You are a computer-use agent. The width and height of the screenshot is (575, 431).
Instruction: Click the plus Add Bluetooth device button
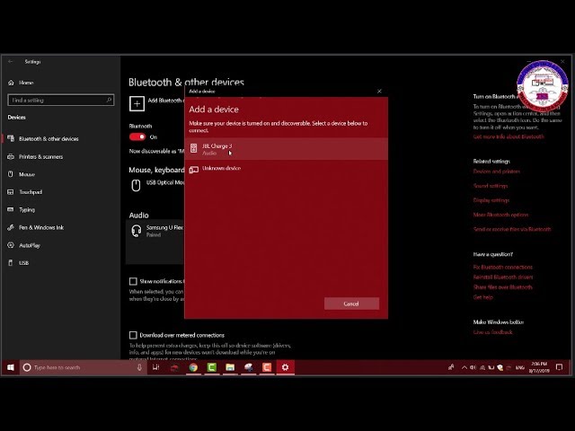pos(137,104)
